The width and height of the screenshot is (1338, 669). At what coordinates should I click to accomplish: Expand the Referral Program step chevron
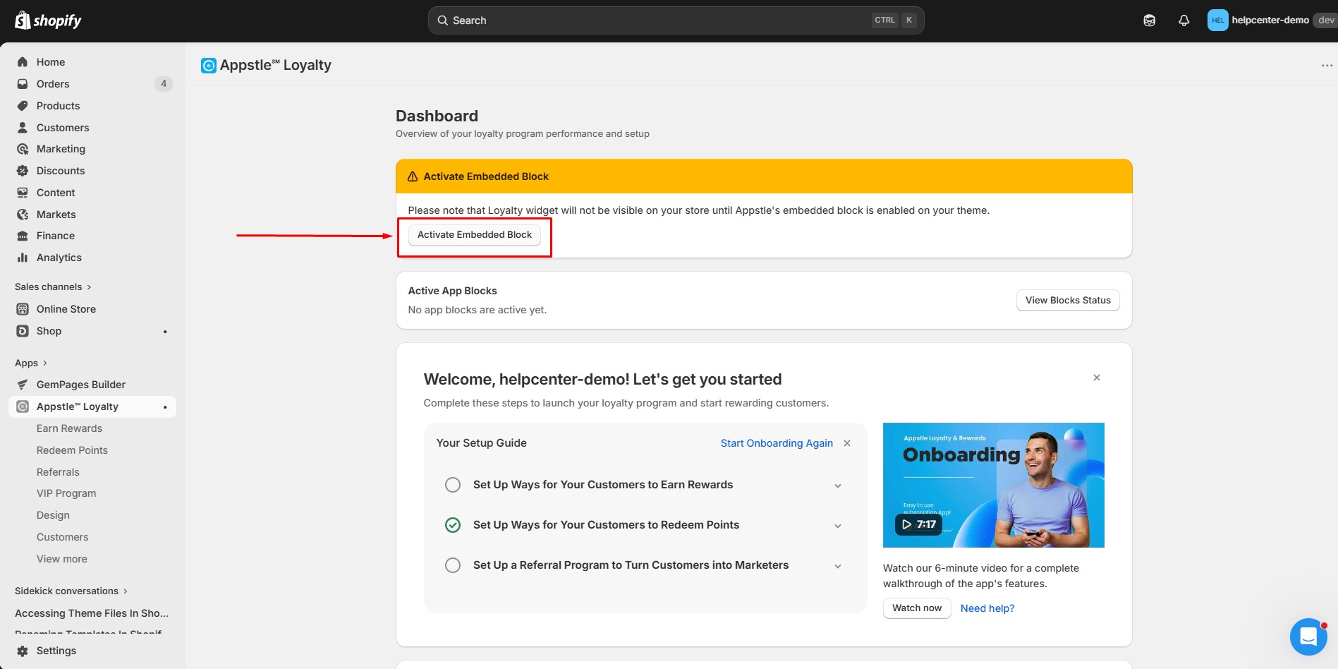click(x=838, y=566)
